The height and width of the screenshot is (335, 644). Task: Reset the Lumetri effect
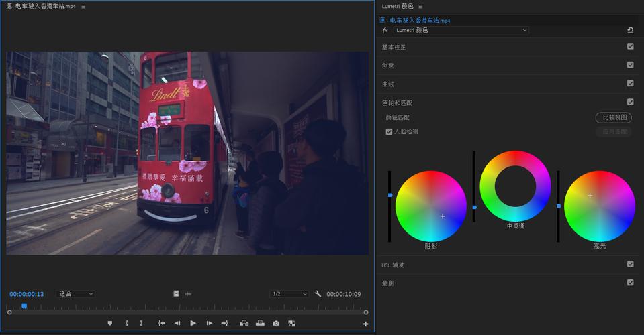[x=630, y=30]
